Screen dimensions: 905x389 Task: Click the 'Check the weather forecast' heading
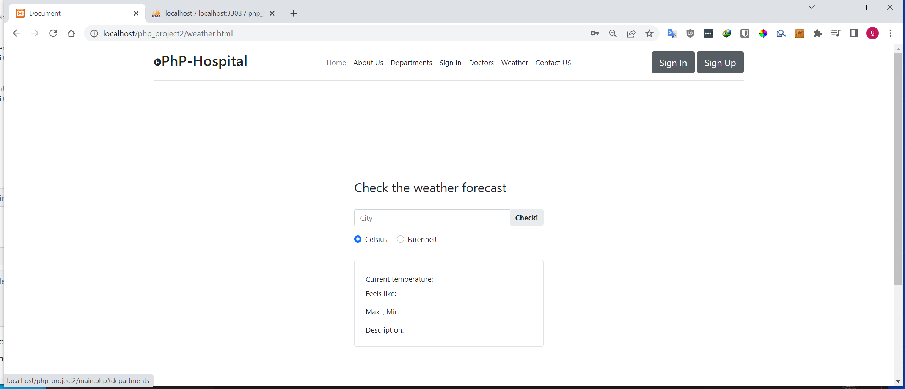[x=430, y=188]
